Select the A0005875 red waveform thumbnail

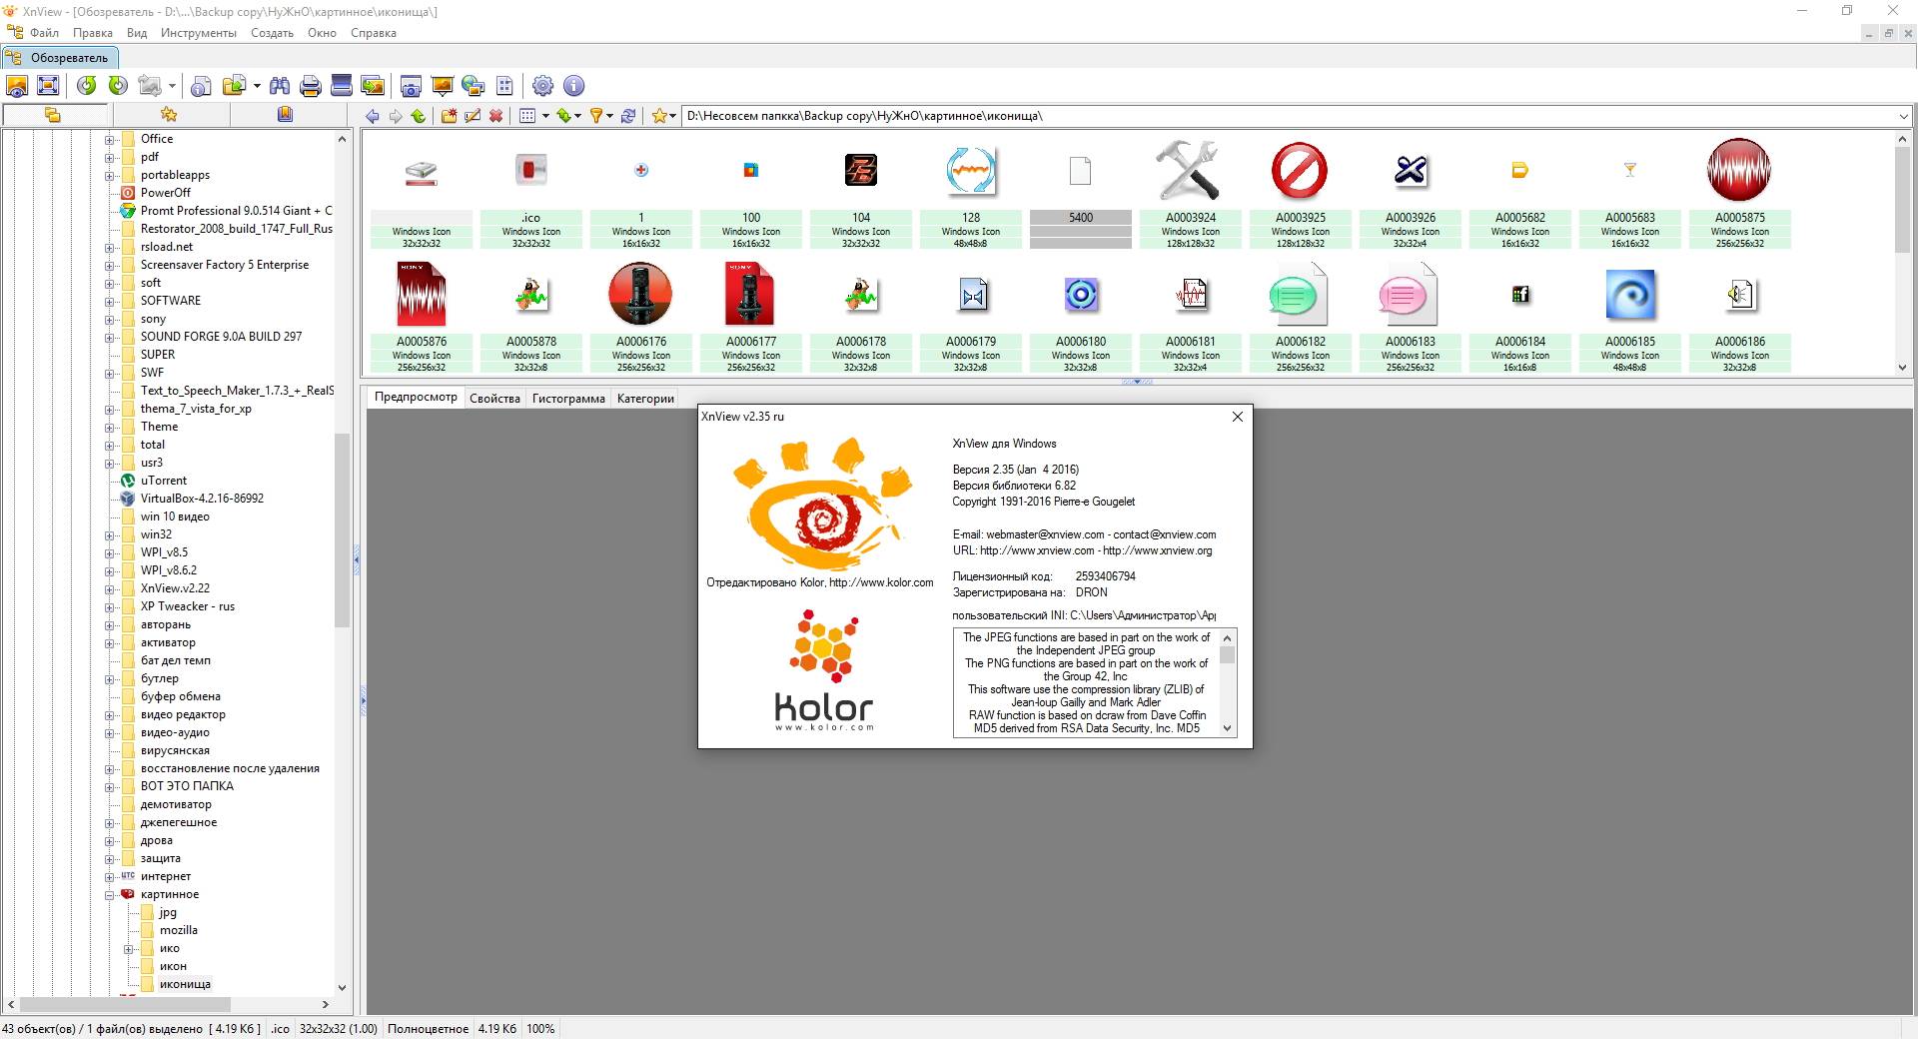tap(1739, 194)
